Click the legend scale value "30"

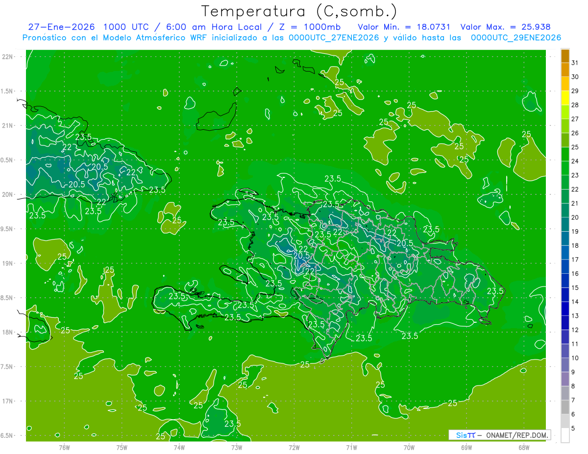pyautogui.click(x=575, y=76)
